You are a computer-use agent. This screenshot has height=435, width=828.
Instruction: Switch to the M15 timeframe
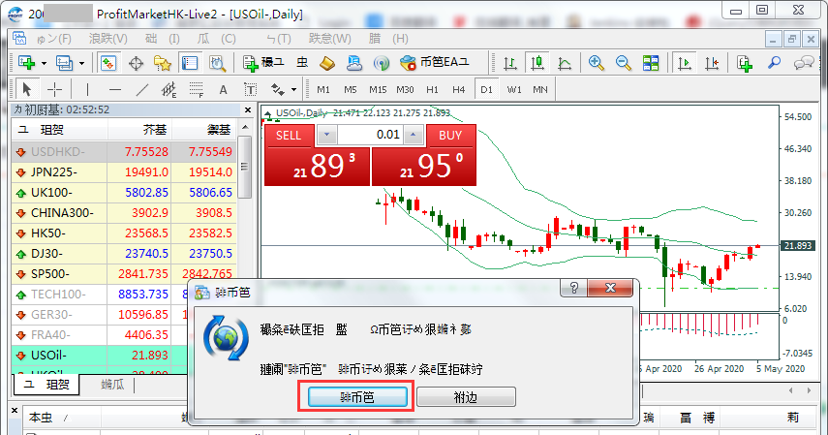[x=378, y=89]
